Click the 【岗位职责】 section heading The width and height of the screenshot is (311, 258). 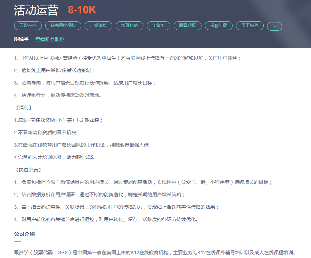28,170
